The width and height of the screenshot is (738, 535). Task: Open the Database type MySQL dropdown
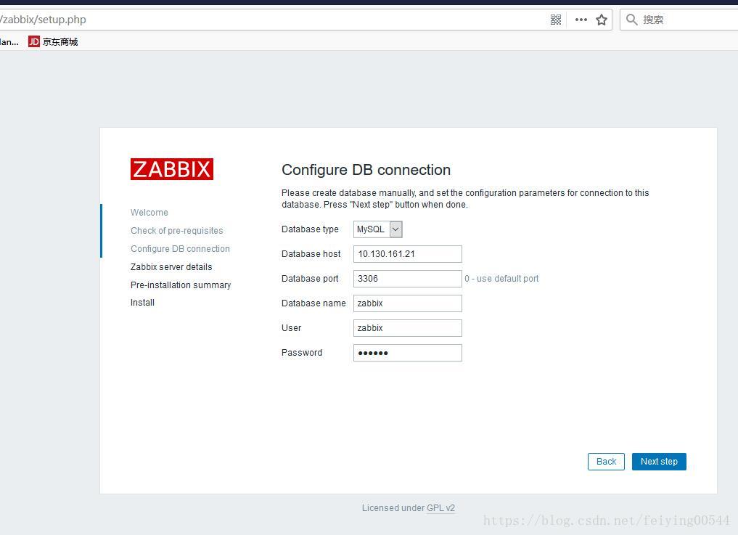(x=378, y=229)
